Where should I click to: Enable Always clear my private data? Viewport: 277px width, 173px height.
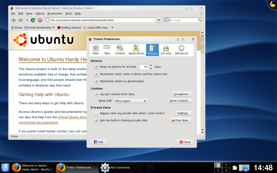click(x=96, y=113)
